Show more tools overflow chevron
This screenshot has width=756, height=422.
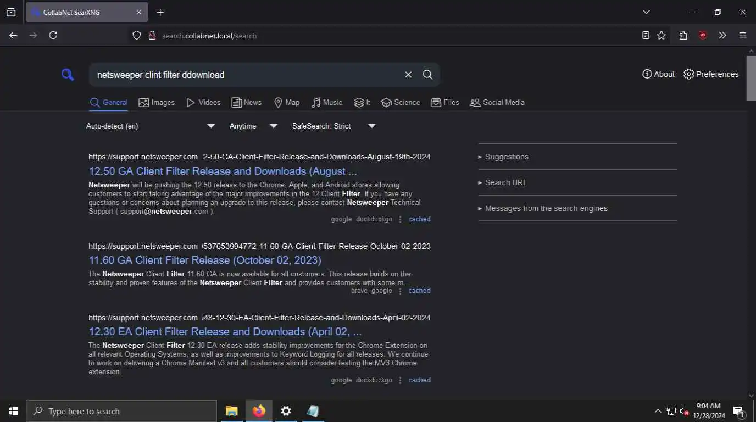click(x=722, y=35)
